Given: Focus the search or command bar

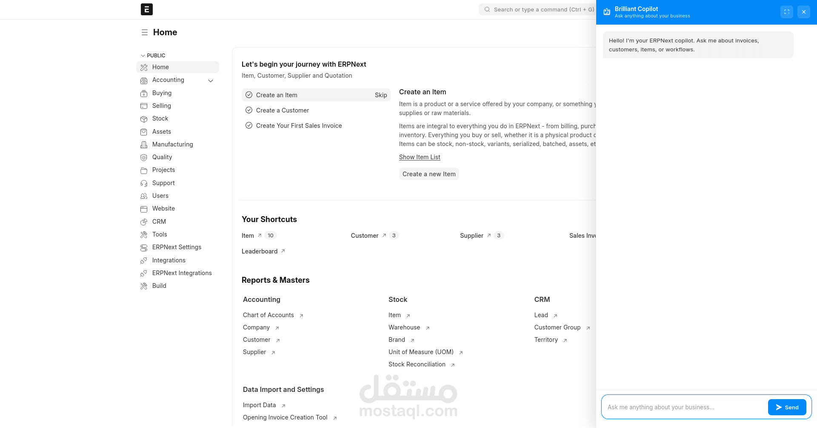Looking at the screenshot, I should tap(537, 9).
